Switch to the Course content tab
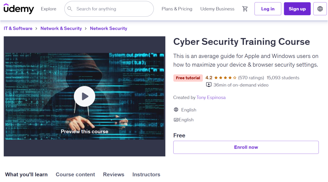Viewport: 328px width, 182px height. point(75,174)
